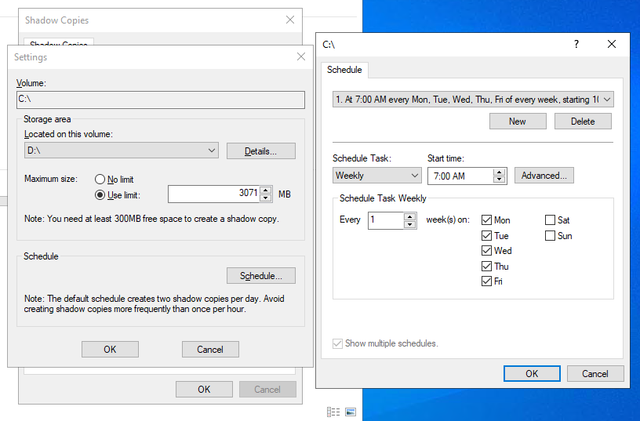Switch to thumbnail view icon at the bottom

351,412
